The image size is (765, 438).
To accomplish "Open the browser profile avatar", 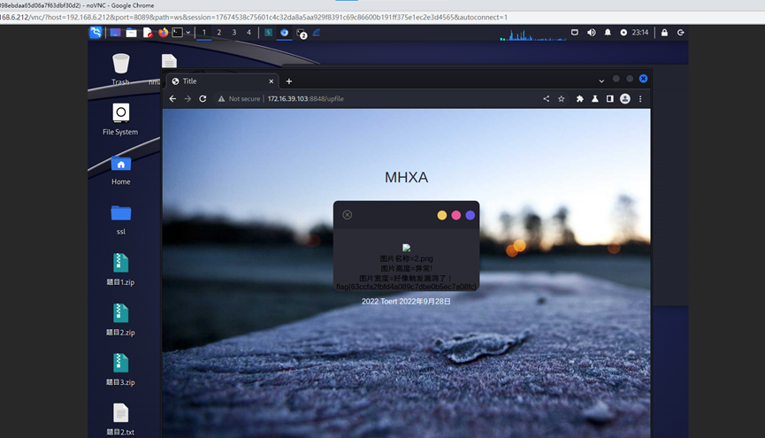I will [x=625, y=98].
